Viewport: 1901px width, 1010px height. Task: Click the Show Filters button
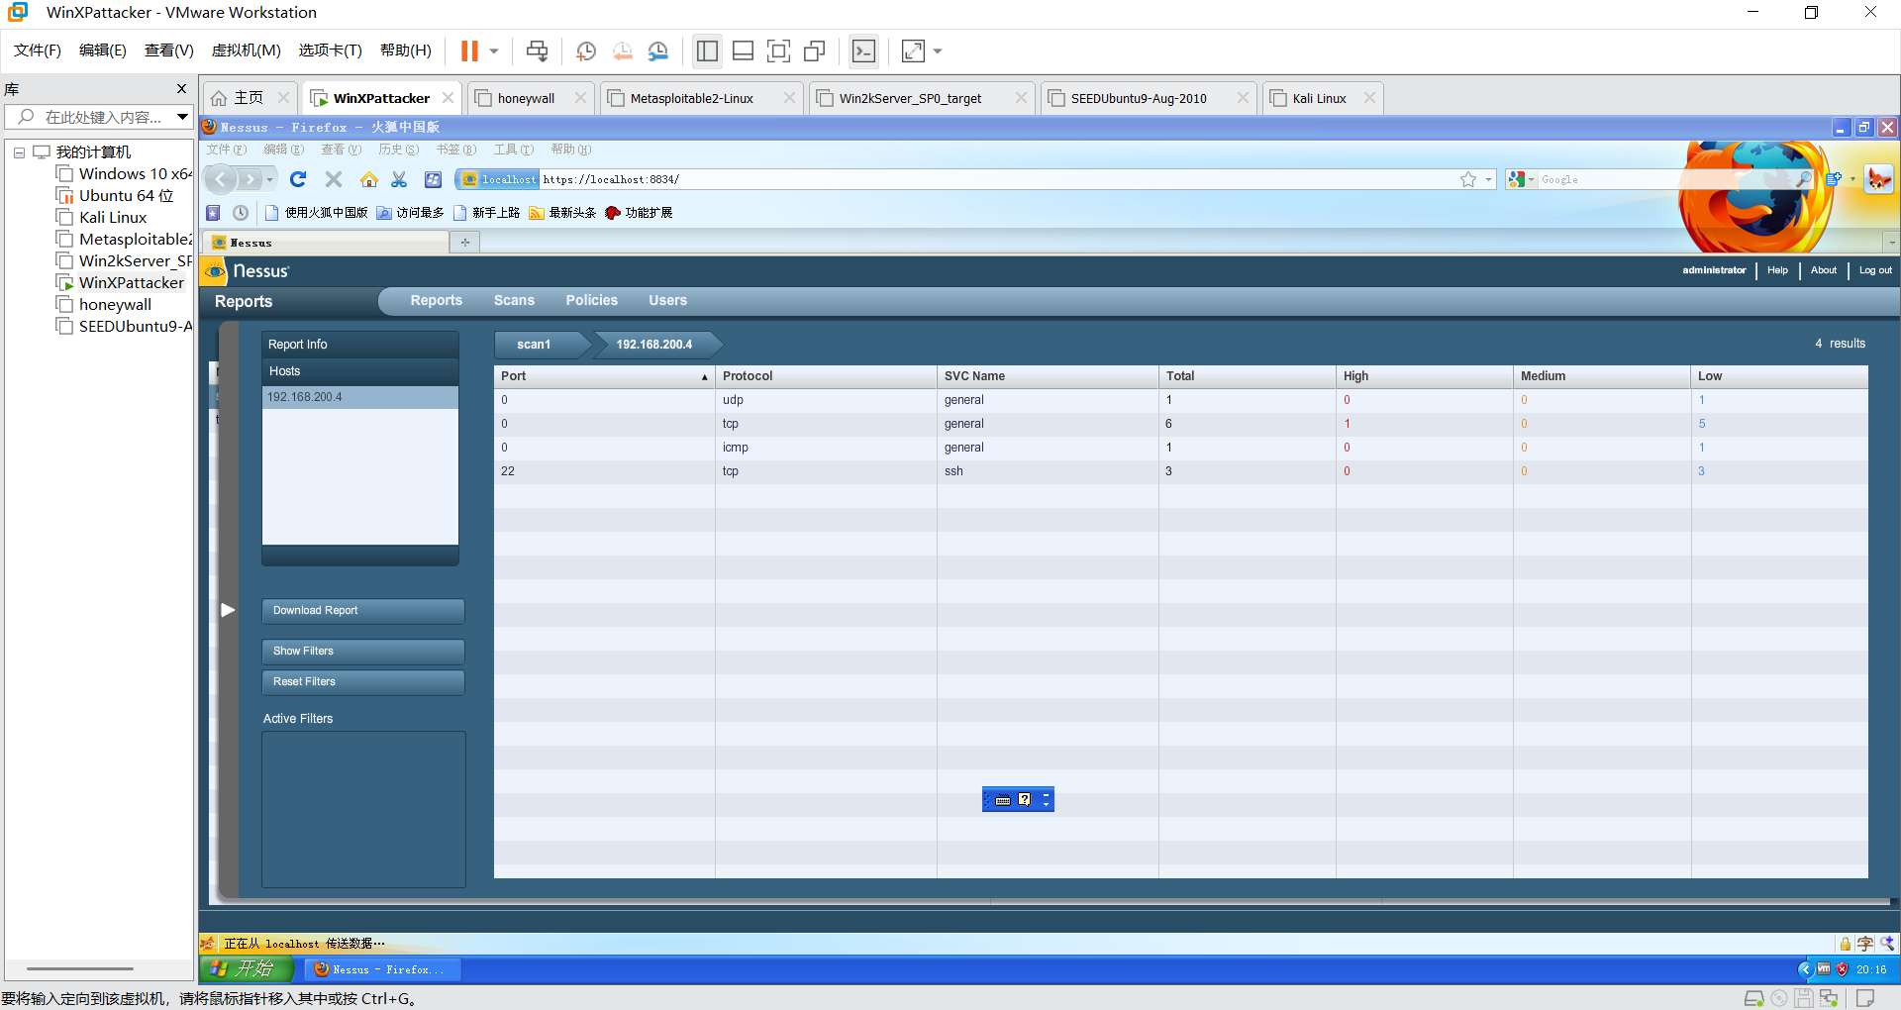coord(363,652)
